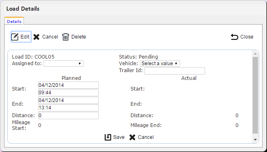Click the planned Start time field 09:44

coord(68,93)
